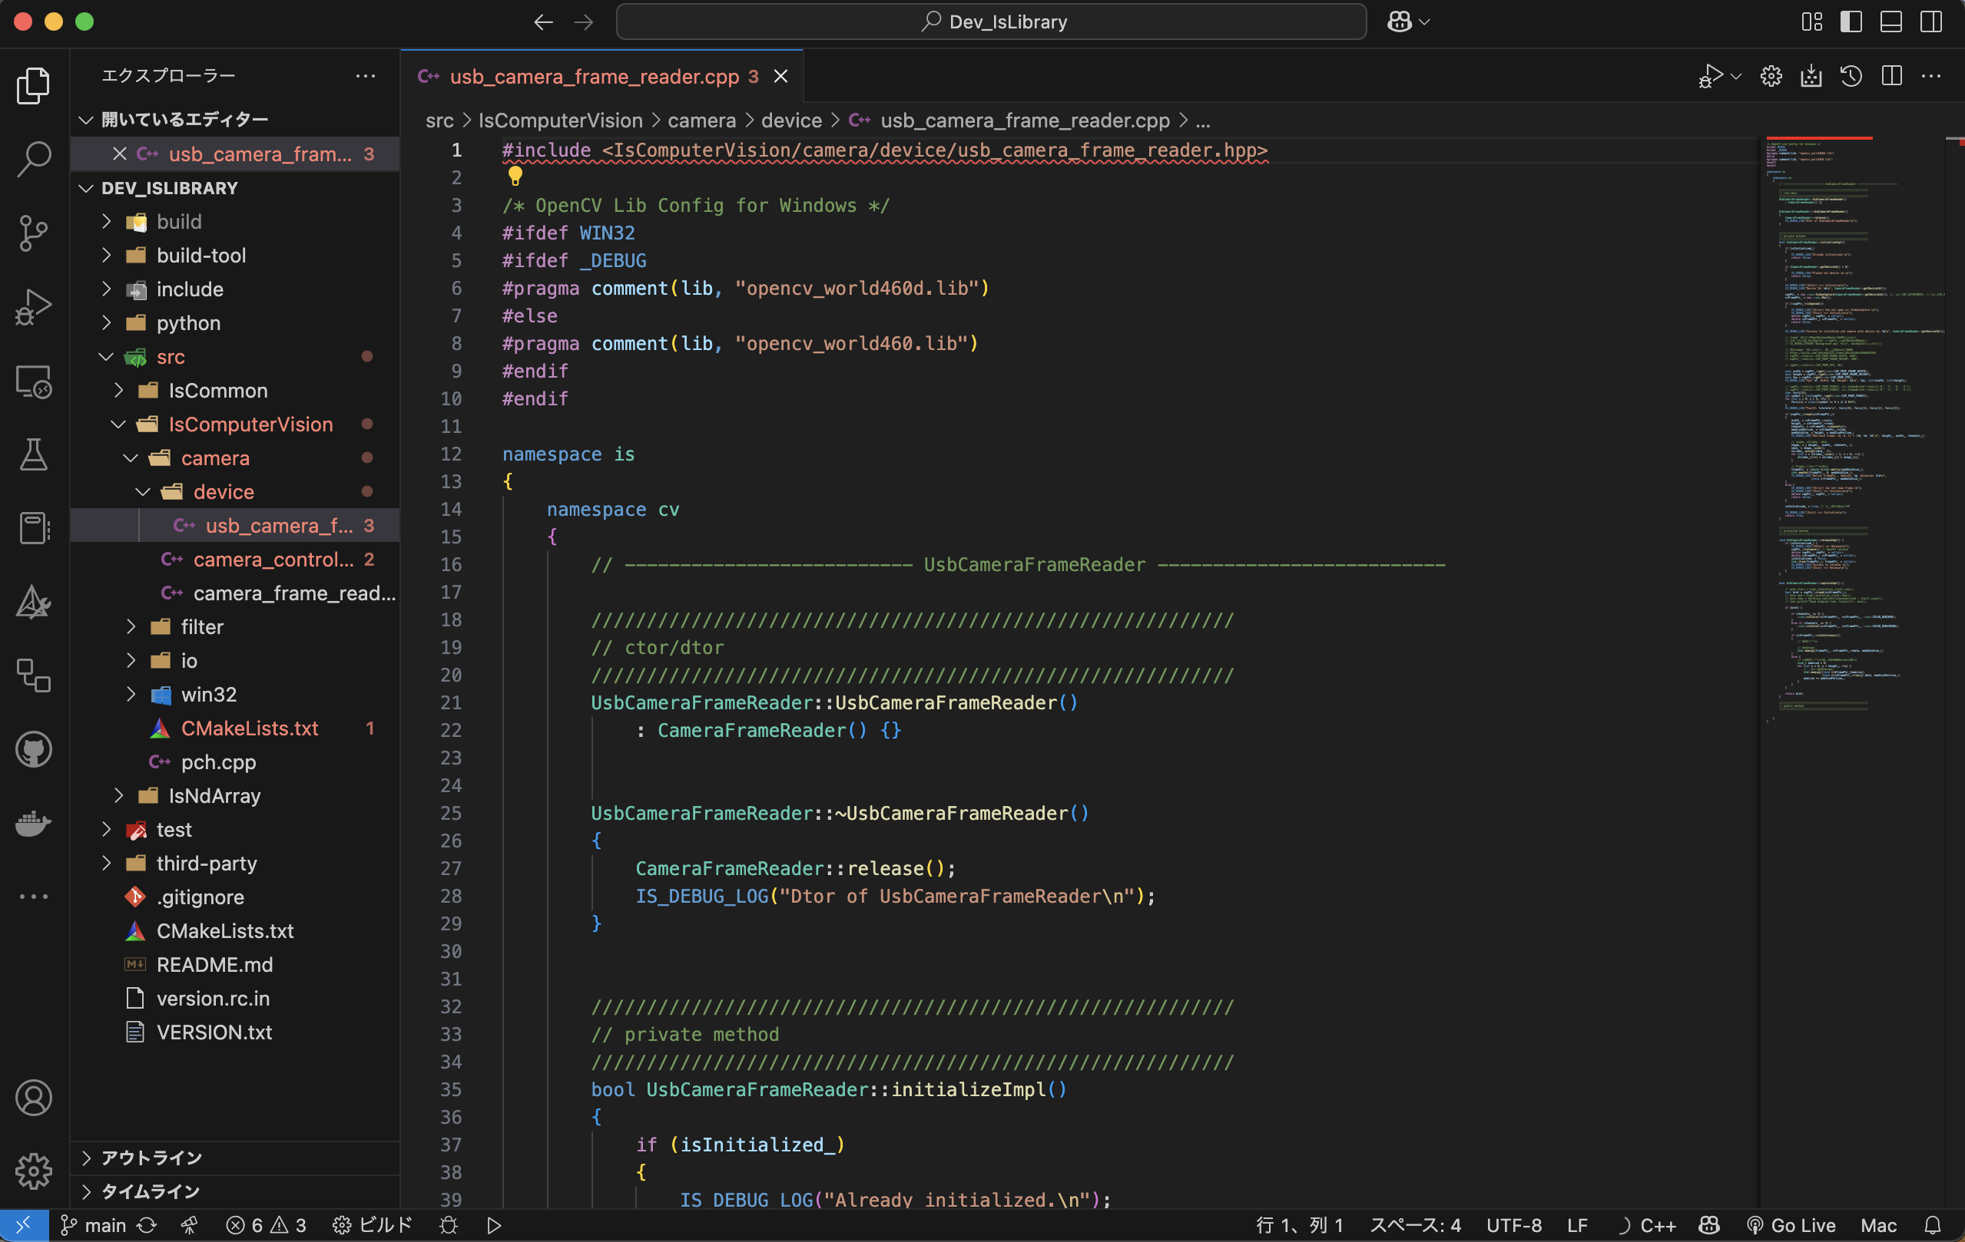
Task: Click the Manage gear icon
Action: tap(34, 1172)
